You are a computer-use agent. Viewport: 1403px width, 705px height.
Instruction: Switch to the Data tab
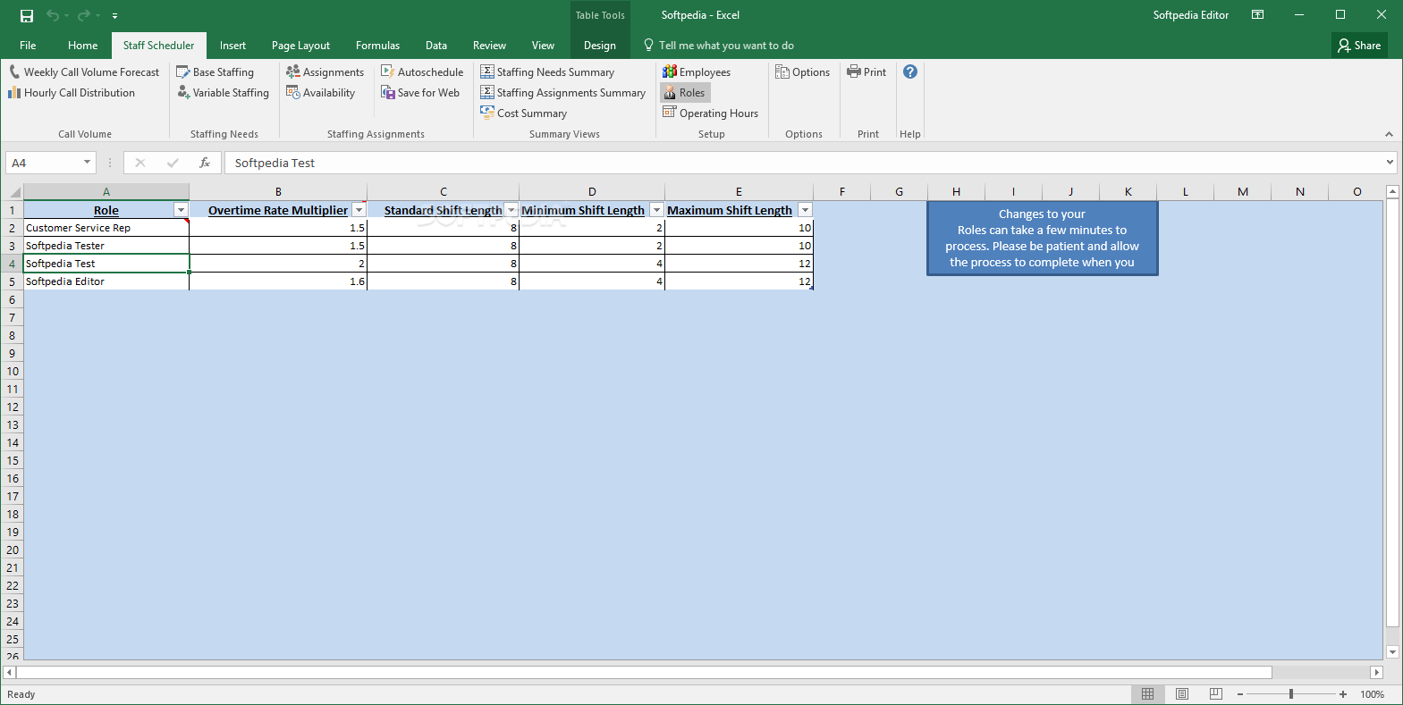coord(436,46)
